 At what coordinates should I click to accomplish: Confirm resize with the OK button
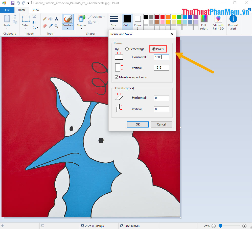point(138,124)
